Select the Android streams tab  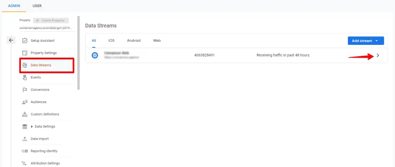click(134, 40)
